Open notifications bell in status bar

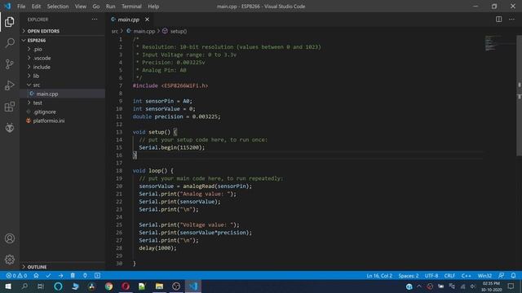(x=513, y=275)
